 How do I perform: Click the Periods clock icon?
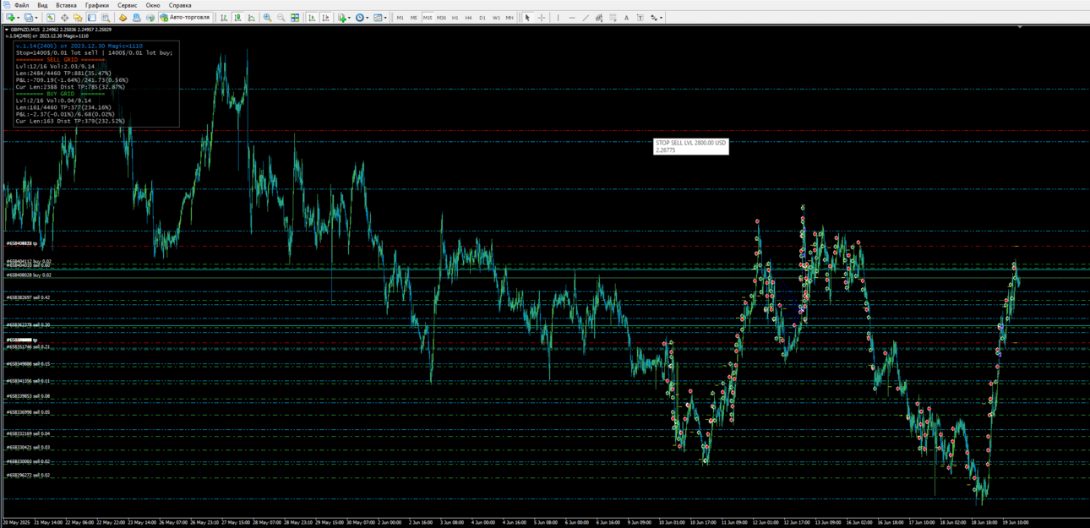pos(360,17)
